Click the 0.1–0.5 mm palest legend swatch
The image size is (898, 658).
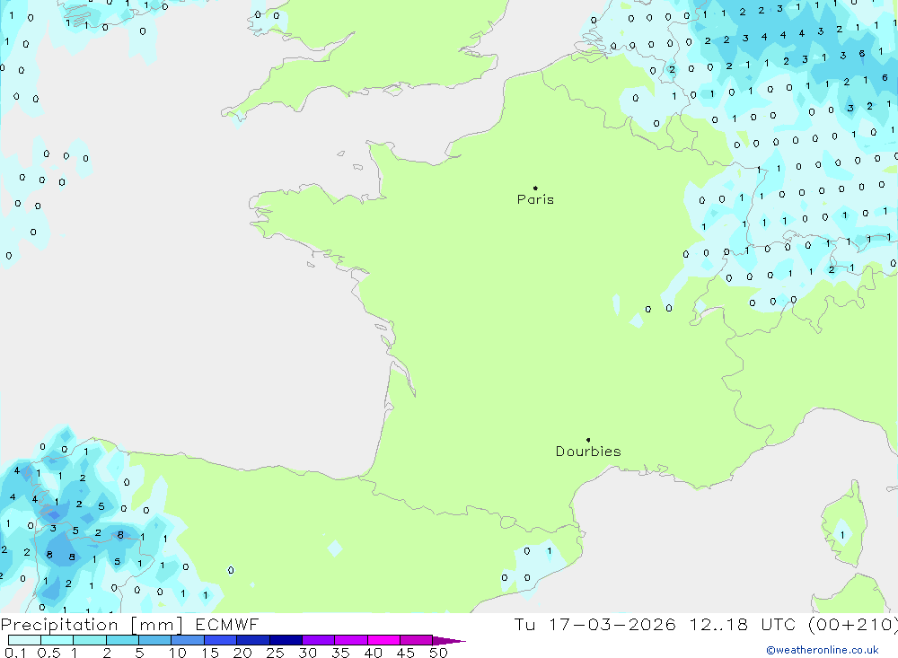24,640
